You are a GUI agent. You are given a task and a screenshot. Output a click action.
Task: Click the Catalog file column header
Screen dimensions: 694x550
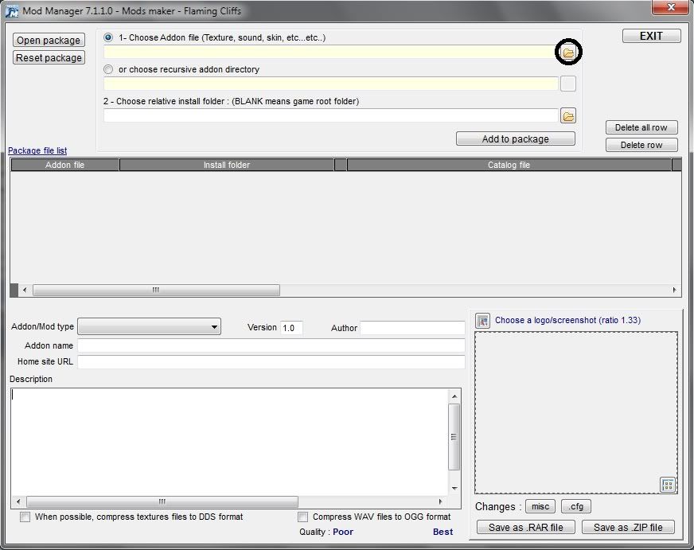[509, 166]
